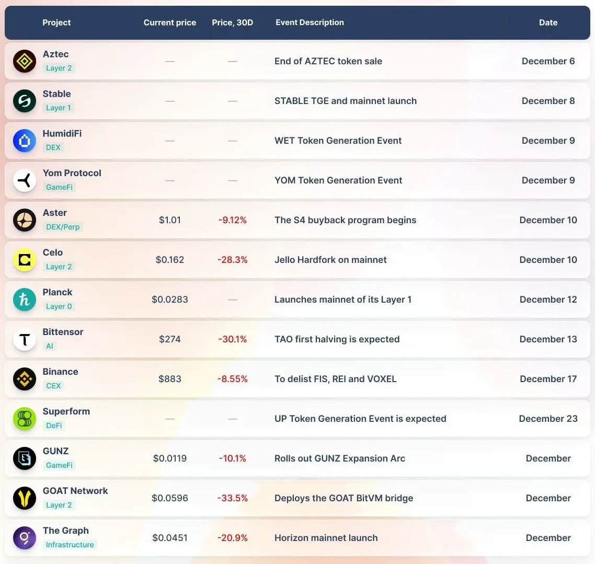Click the Planck teal logo icon

25,300
